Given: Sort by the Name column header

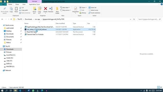Looking at the screenshot, I should pyautogui.click(x=26, y=23).
